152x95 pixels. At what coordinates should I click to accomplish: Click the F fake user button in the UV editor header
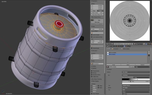[x=125, y=44]
